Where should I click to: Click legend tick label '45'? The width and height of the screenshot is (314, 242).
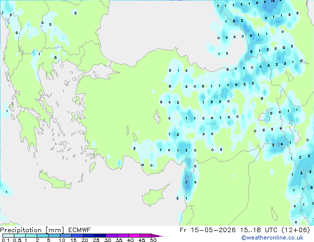click(x=142, y=240)
